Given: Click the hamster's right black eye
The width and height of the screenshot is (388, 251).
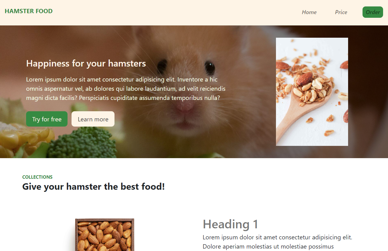Looking at the screenshot, I should [x=210, y=67].
